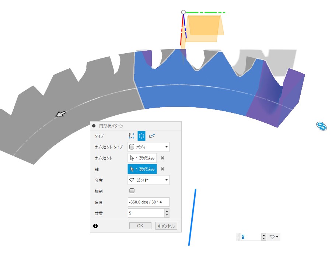Open the オブジェクト タイプ dropdown
Screen dimensions: 332x256
tap(148, 147)
